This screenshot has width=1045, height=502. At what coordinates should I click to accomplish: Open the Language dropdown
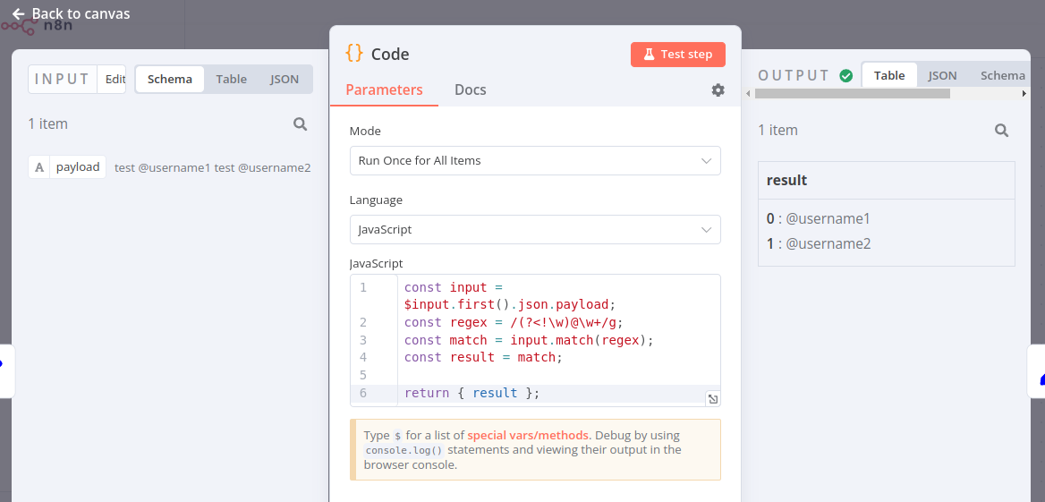click(534, 230)
